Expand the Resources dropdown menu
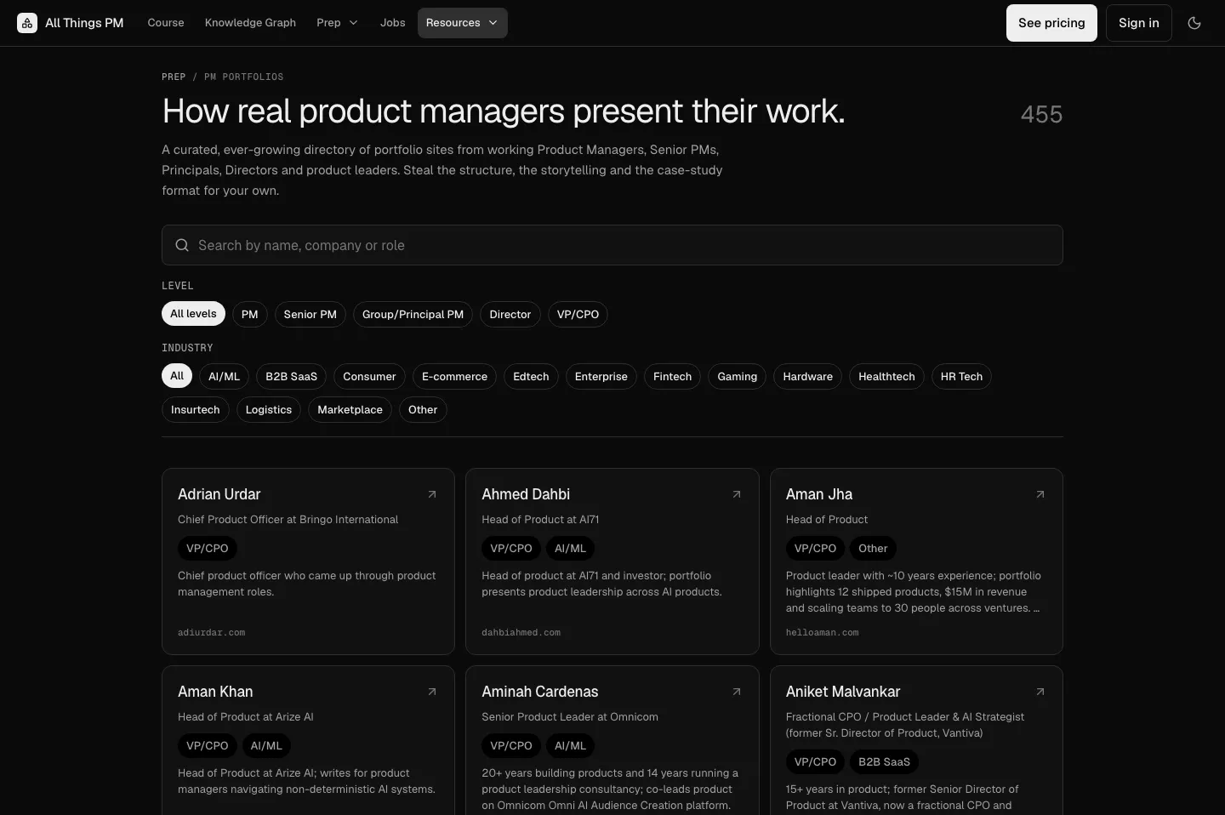This screenshot has height=815, width=1225. pyautogui.click(x=462, y=23)
